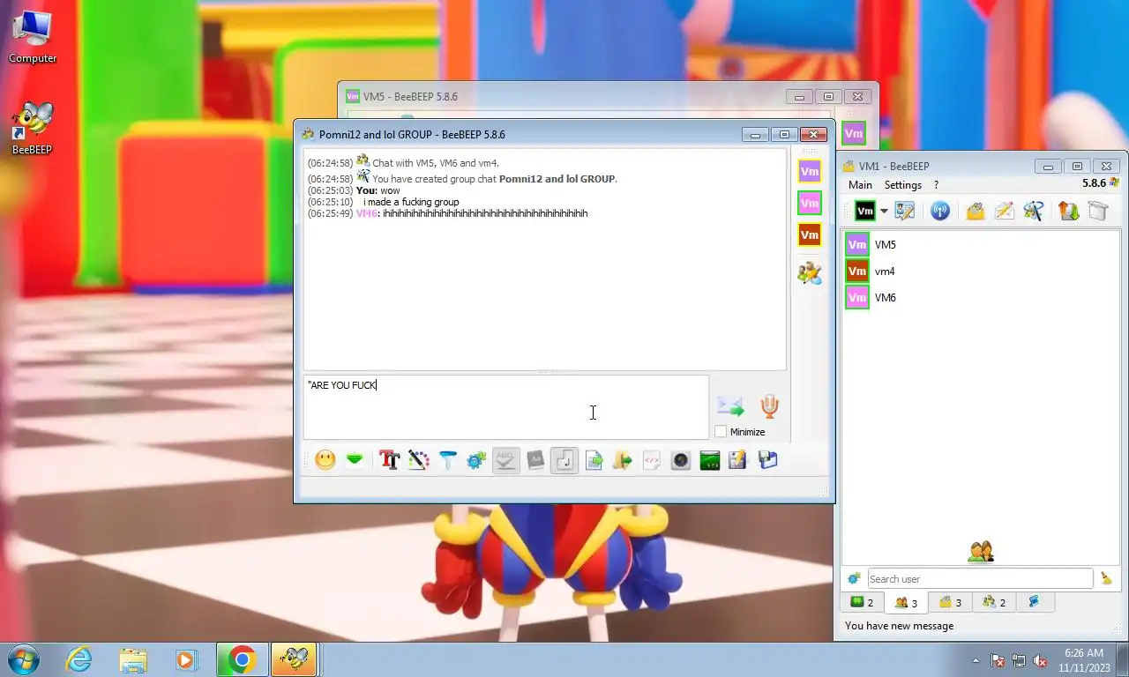Select user VM6 in the VM1 list

(981, 298)
